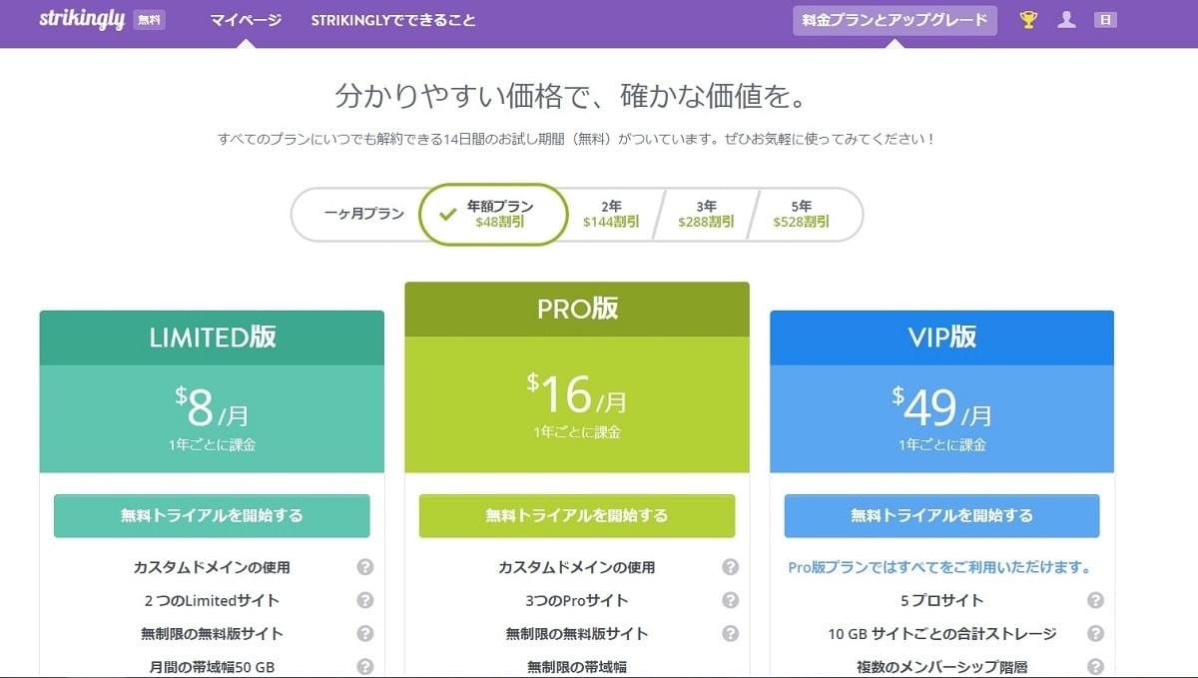Screen dimensions: 1198x678
Task: Open the trophy rewards icon
Action: coord(1028,19)
